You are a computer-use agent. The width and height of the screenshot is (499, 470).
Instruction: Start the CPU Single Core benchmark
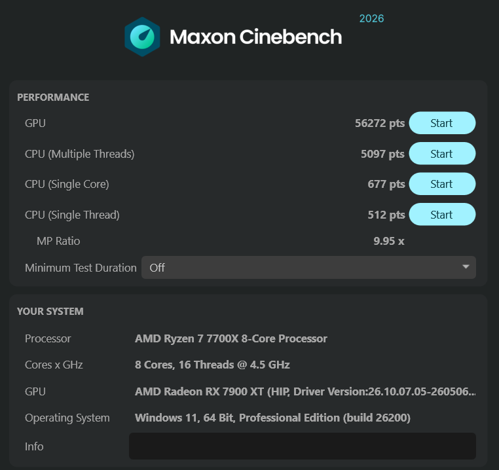tap(442, 183)
